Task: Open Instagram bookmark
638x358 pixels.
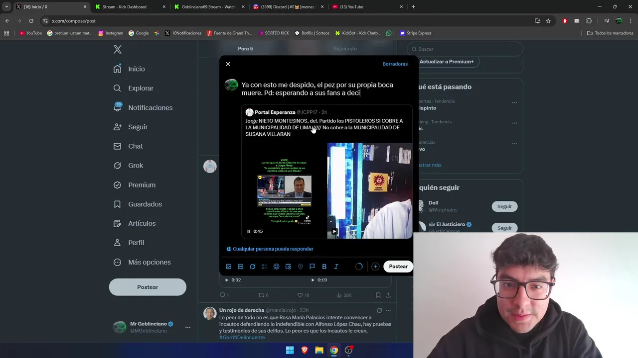Action: (111, 33)
